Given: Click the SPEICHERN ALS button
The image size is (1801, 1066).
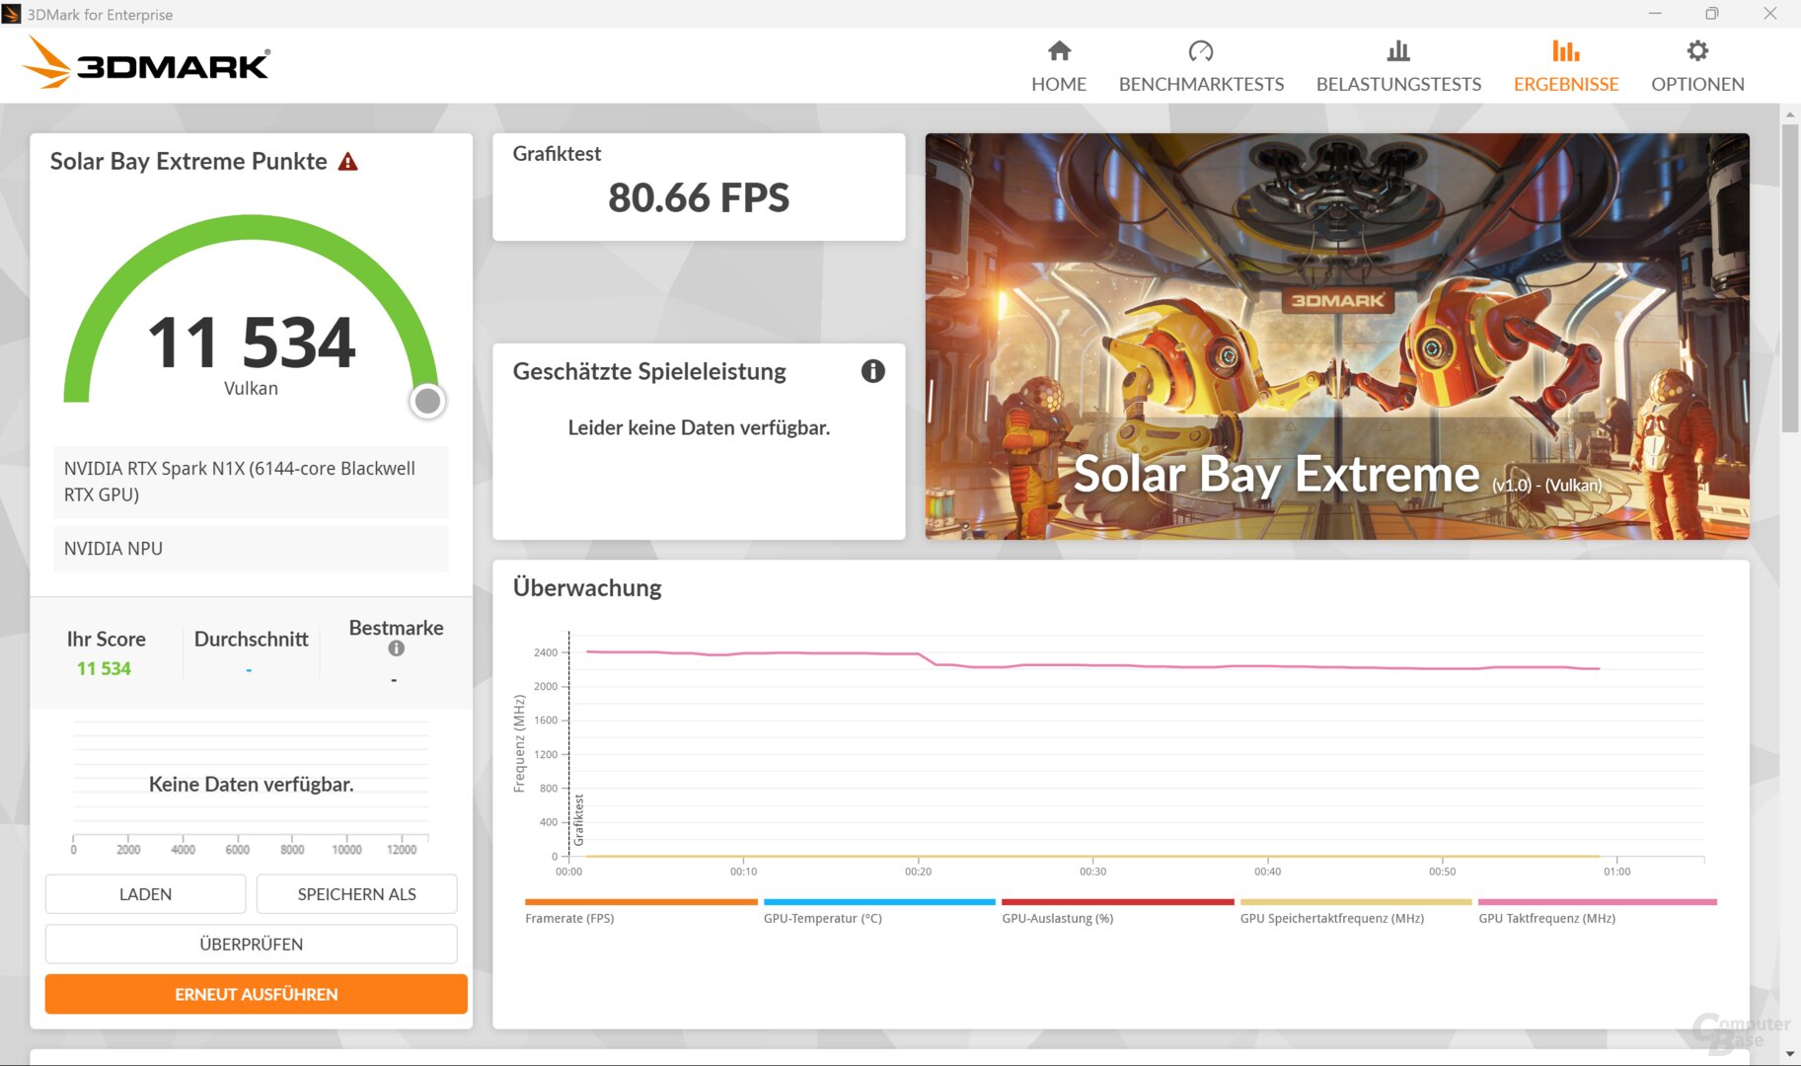Looking at the screenshot, I should [357, 894].
